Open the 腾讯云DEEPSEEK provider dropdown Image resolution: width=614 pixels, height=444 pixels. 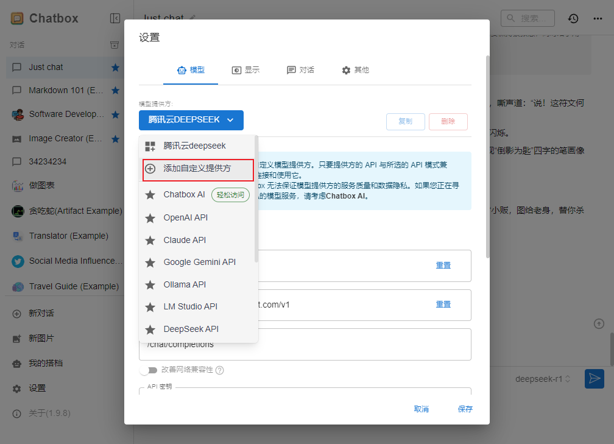(x=191, y=120)
